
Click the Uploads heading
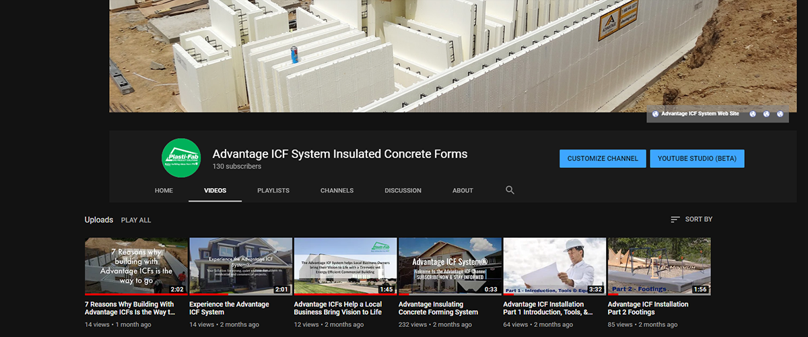(x=99, y=220)
